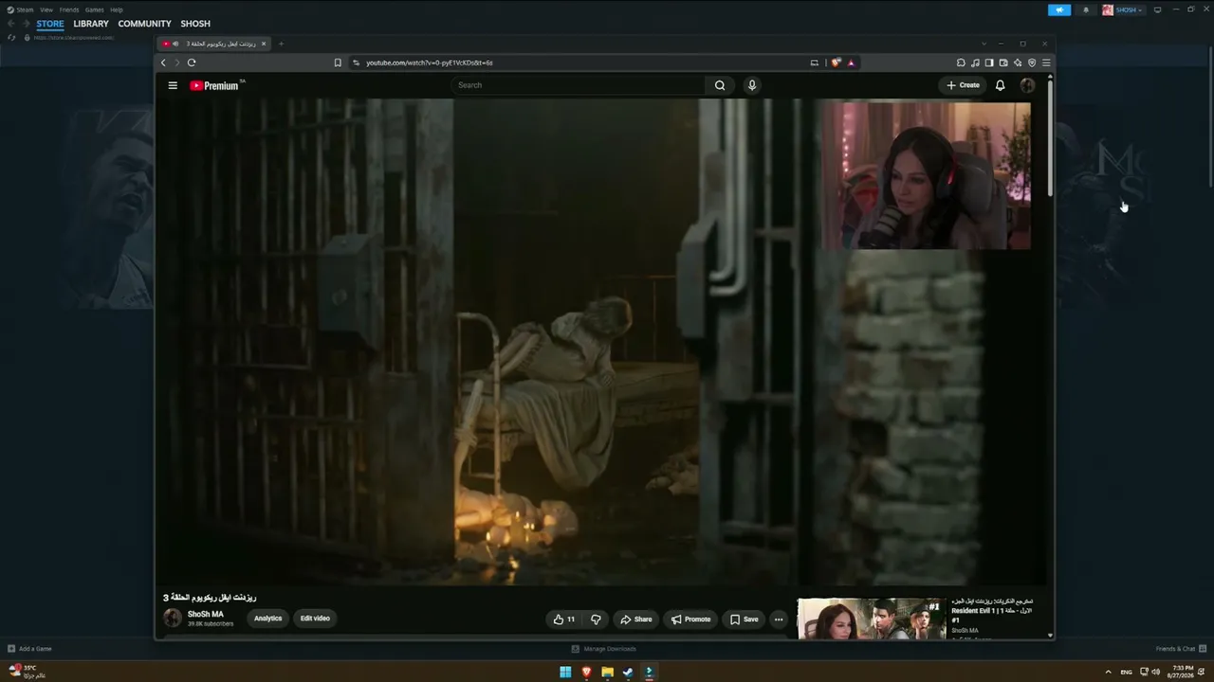Screen dimensions: 1214x682
Task: Focus the YouTube search field
Action: (579, 85)
